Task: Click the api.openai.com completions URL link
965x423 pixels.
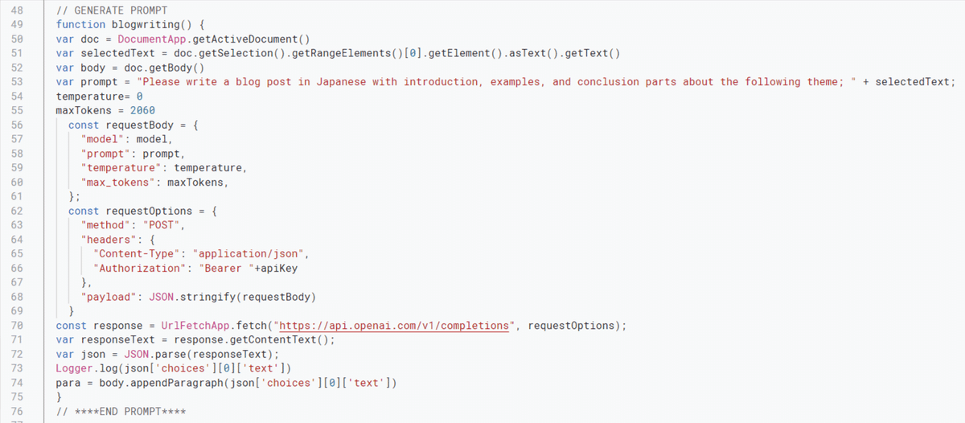Action: coord(394,326)
